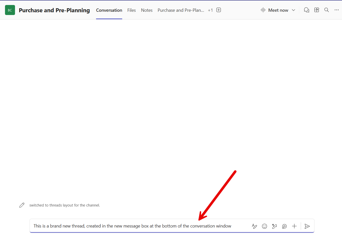342x234 pixels.
Task: Open the emoji picker
Action: [x=264, y=226]
